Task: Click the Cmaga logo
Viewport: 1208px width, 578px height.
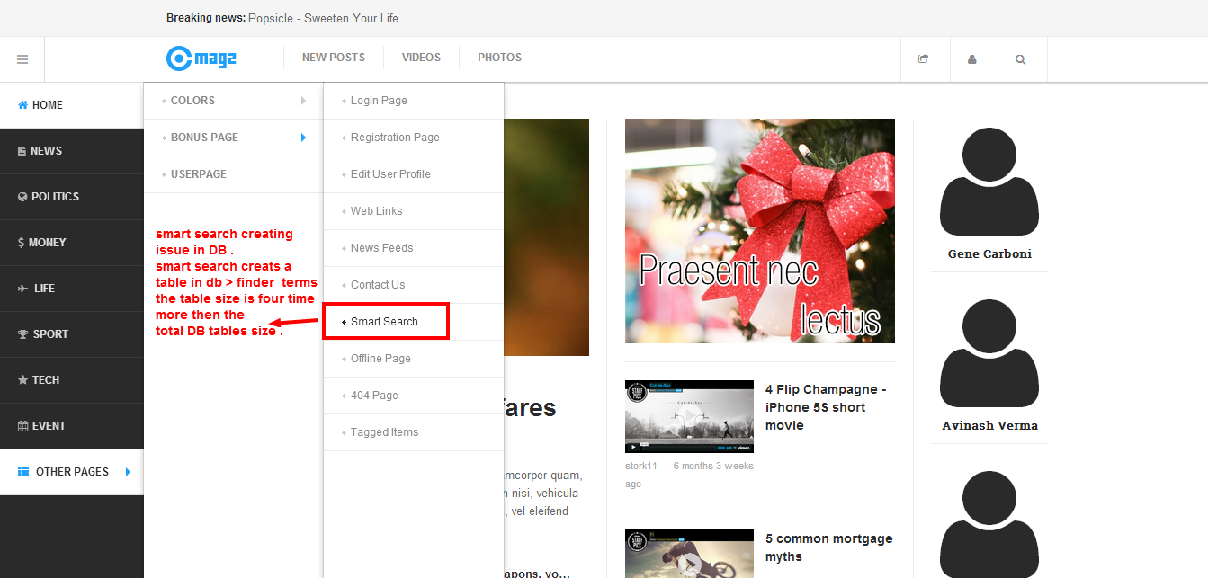Action: coord(201,58)
